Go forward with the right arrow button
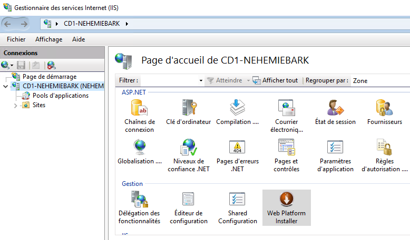The width and height of the screenshot is (410, 240). pyautogui.click(x=24, y=24)
